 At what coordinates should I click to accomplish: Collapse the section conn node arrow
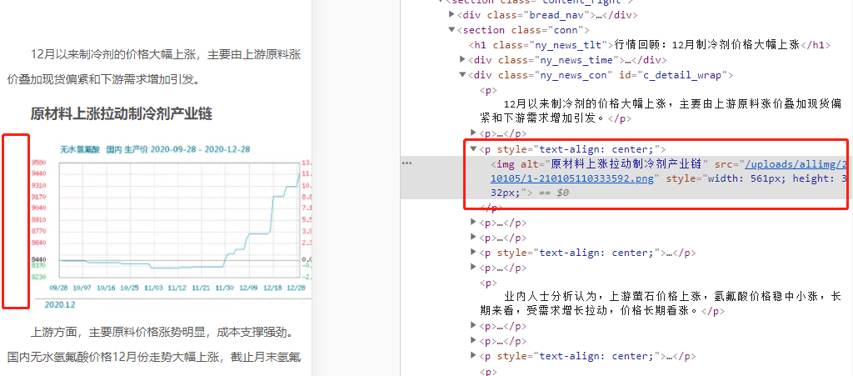451,30
